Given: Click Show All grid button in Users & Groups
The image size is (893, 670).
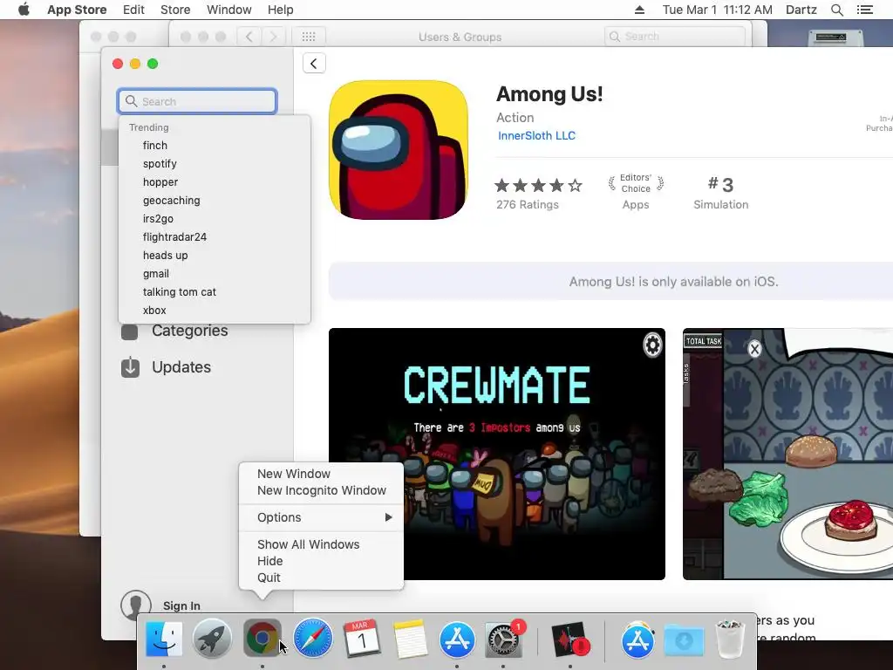Looking at the screenshot, I should click(x=309, y=37).
